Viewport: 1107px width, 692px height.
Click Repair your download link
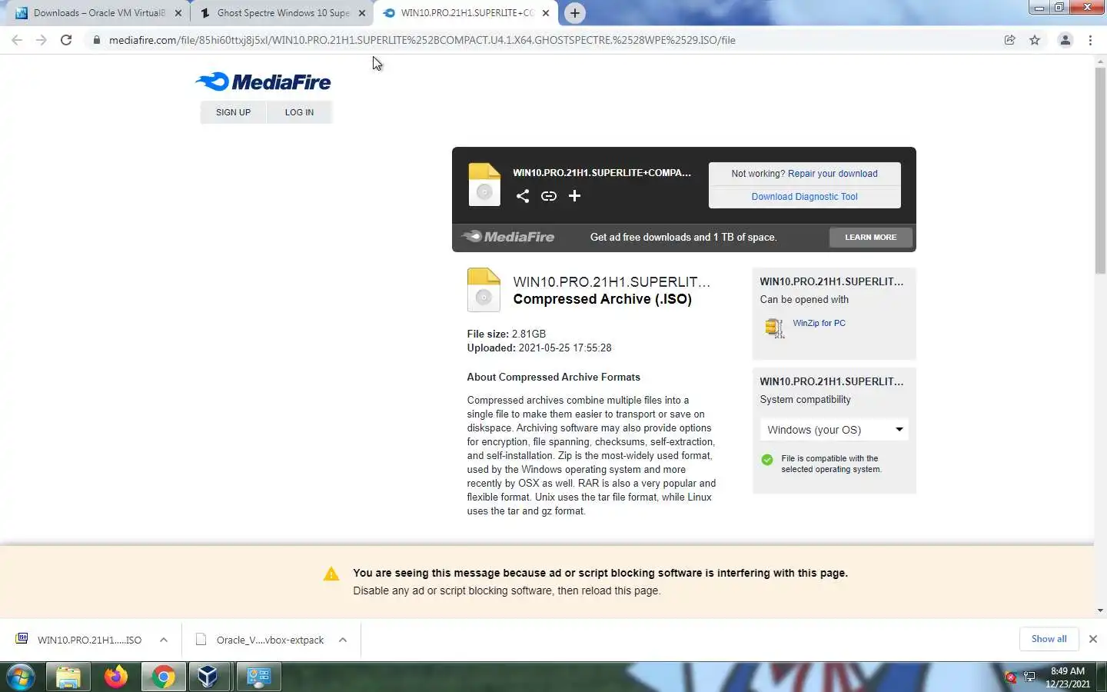pyautogui.click(x=833, y=174)
